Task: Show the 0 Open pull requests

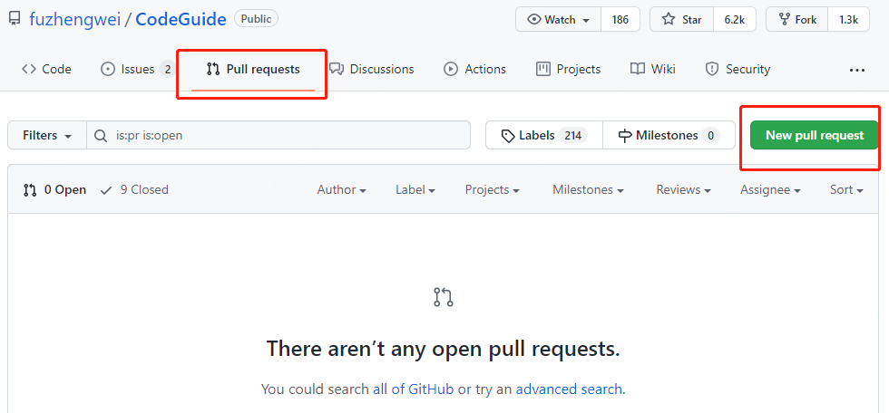Action: (54, 190)
